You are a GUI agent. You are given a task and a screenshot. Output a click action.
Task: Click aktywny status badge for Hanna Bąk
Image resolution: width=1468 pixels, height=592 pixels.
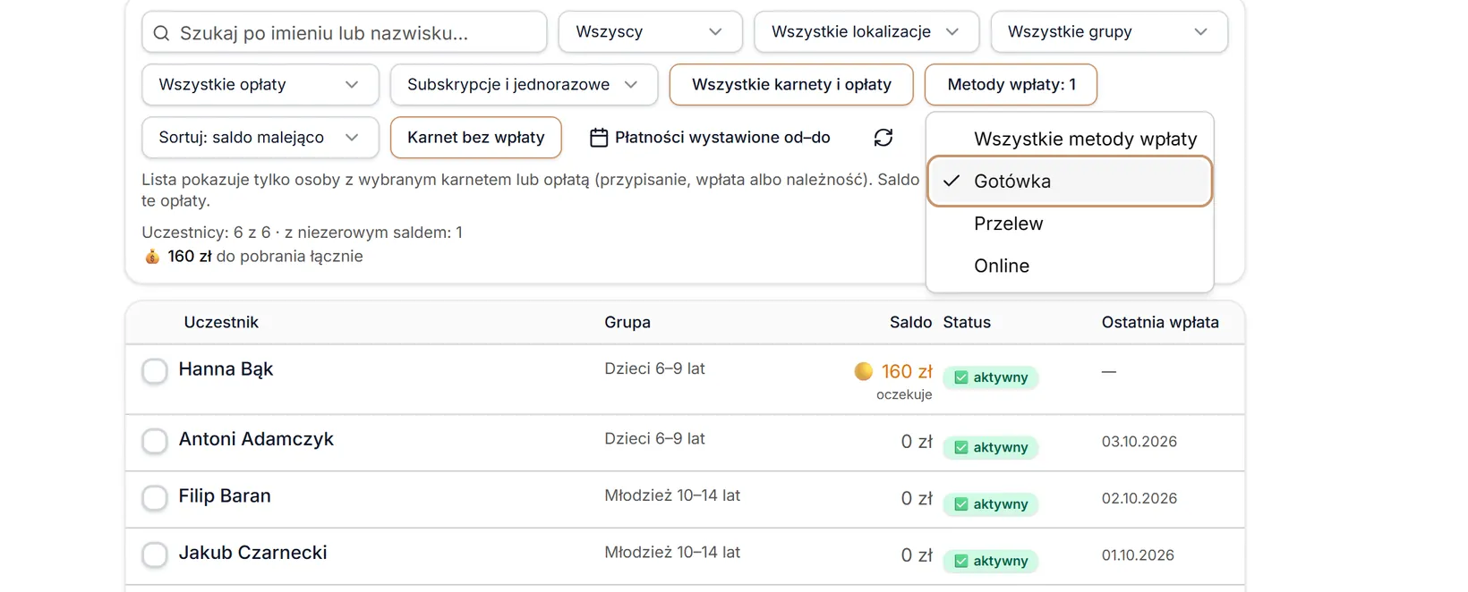(x=990, y=377)
